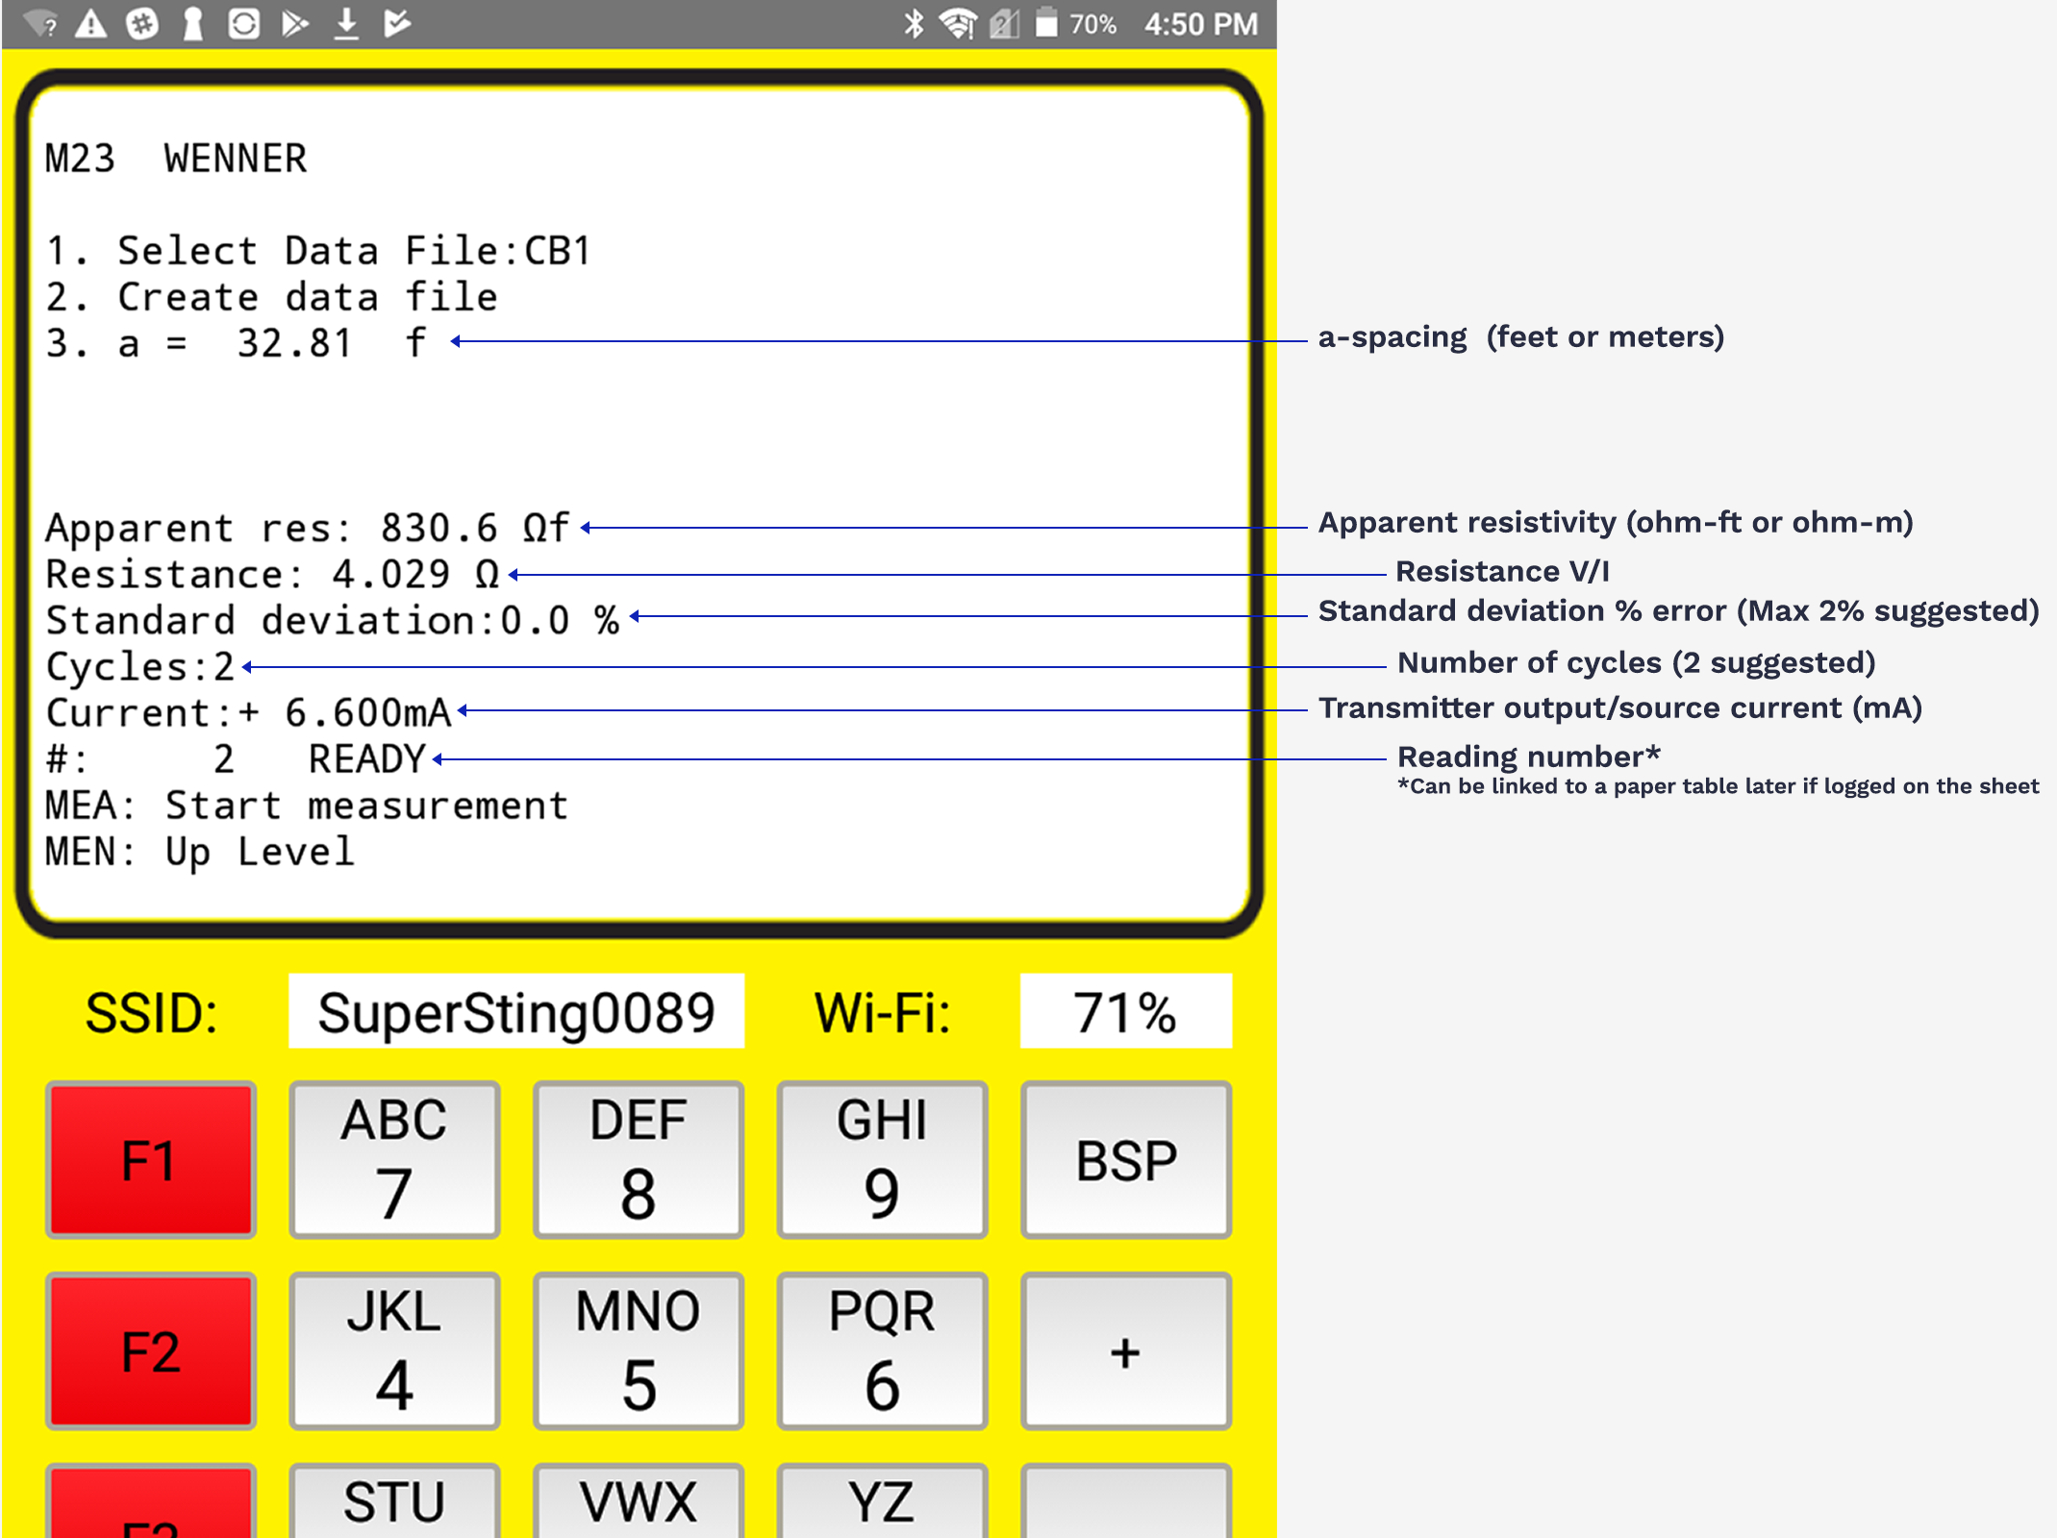Click the 'Current:+ 6.600mA' line
Screen dimensions: 2057x1538
pos(249,712)
